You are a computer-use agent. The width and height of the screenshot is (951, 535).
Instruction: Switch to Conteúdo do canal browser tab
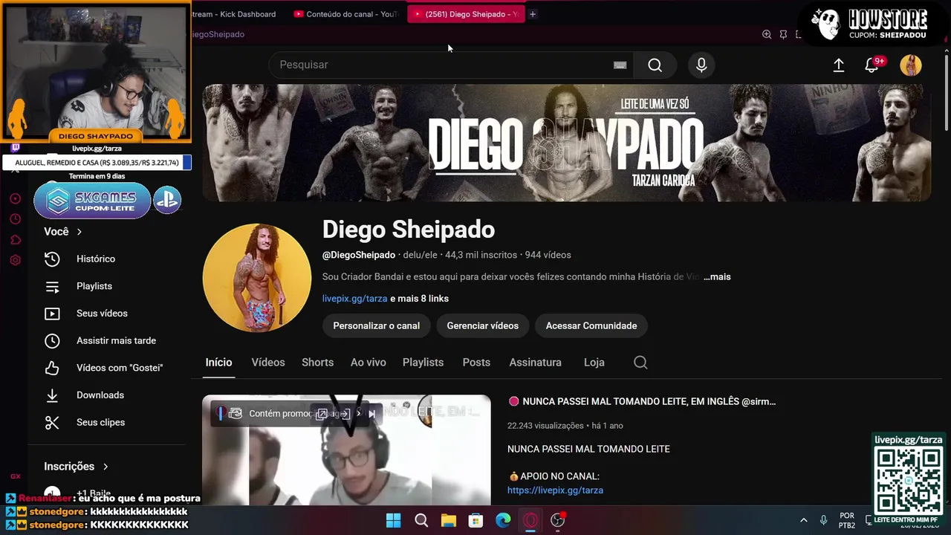click(x=345, y=14)
